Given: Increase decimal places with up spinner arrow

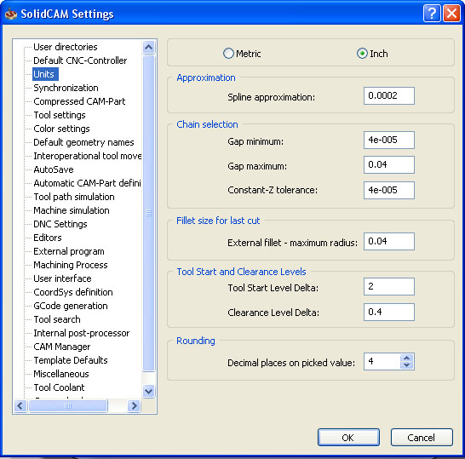Looking at the screenshot, I should click(x=406, y=358).
